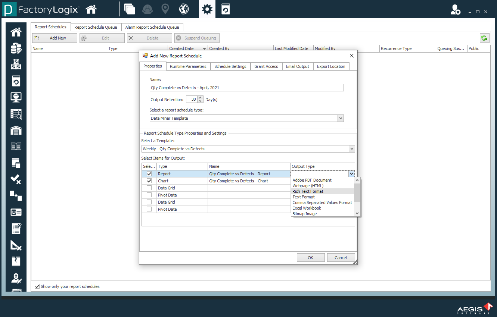This screenshot has width=497, height=317.
Task: Select the gear Settings icon in the top toolbar
Action: click(207, 9)
